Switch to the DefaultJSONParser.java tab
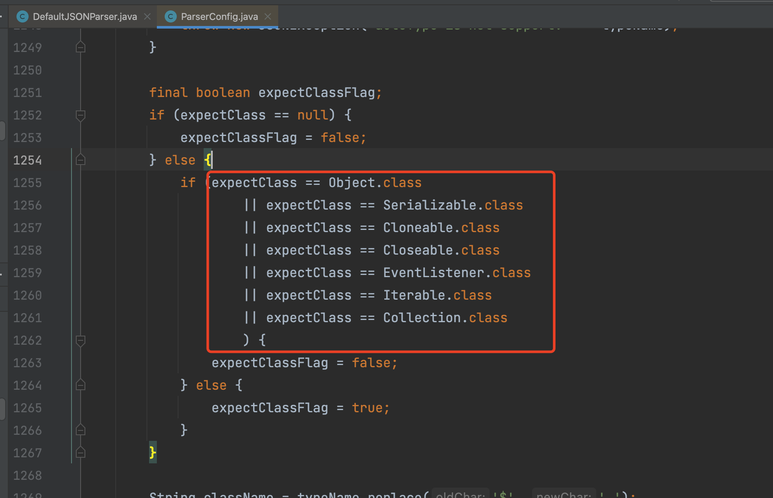This screenshot has width=773, height=498. click(x=84, y=16)
